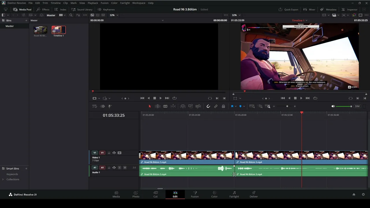
Task: Stop playback in timeline viewer
Action: coord(295,98)
